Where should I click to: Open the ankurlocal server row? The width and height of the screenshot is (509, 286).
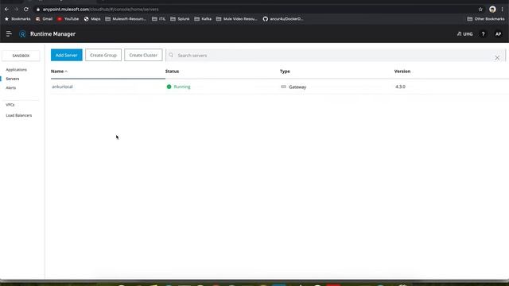(279, 87)
